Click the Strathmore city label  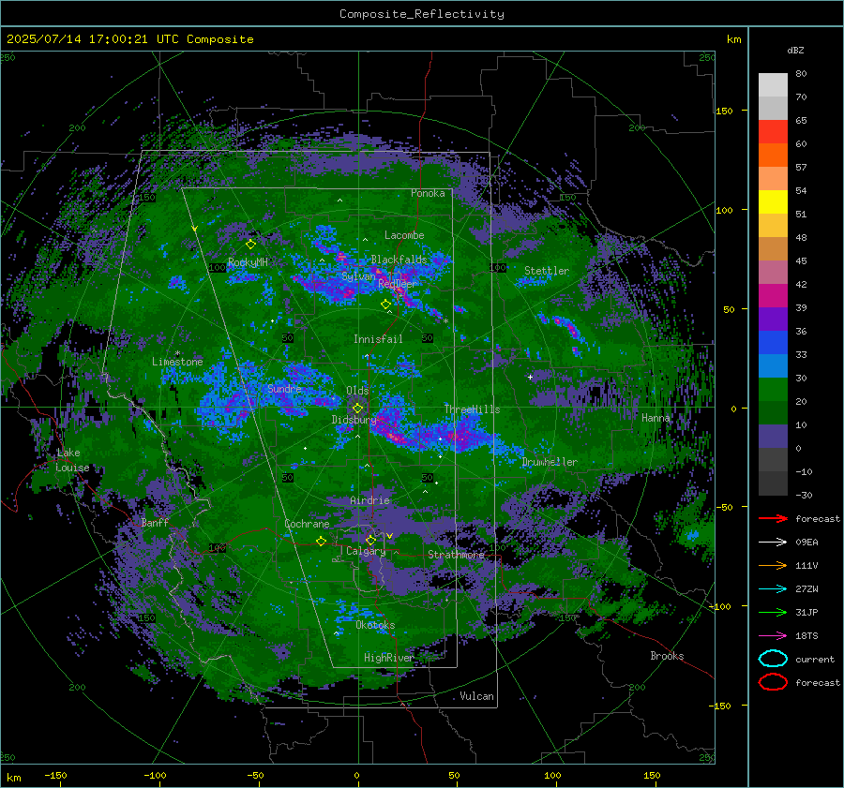pyautogui.click(x=456, y=555)
